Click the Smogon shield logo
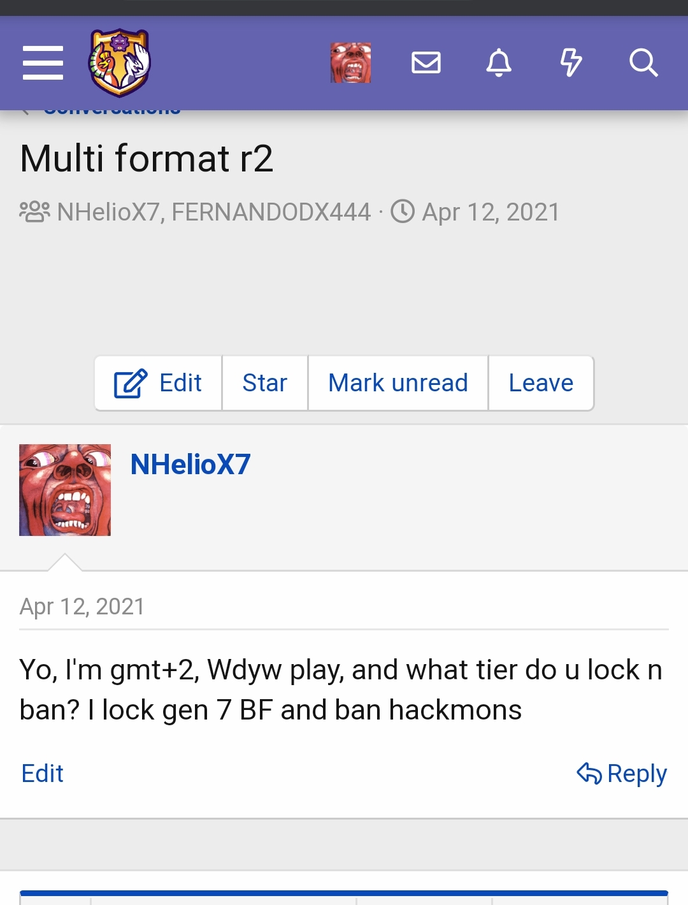Image resolution: width=688 pixels, height=905 pixels. point(119,62)
